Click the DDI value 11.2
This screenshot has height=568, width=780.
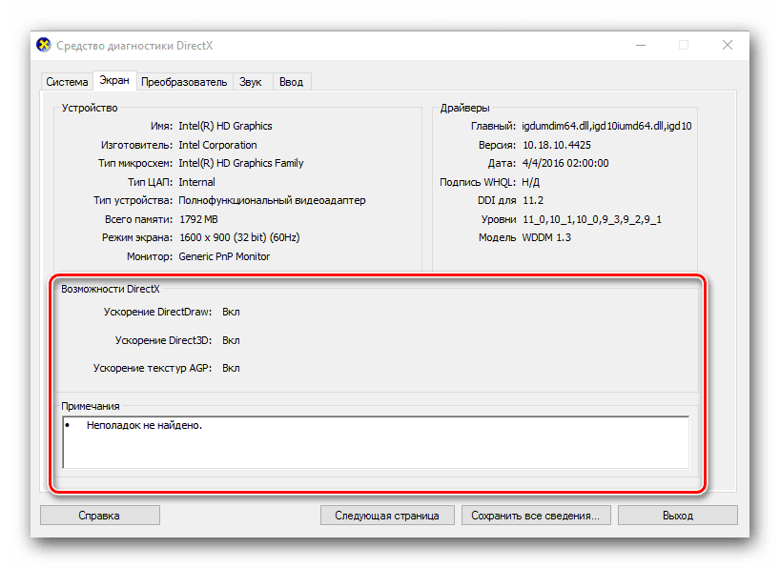coord(533,200)
